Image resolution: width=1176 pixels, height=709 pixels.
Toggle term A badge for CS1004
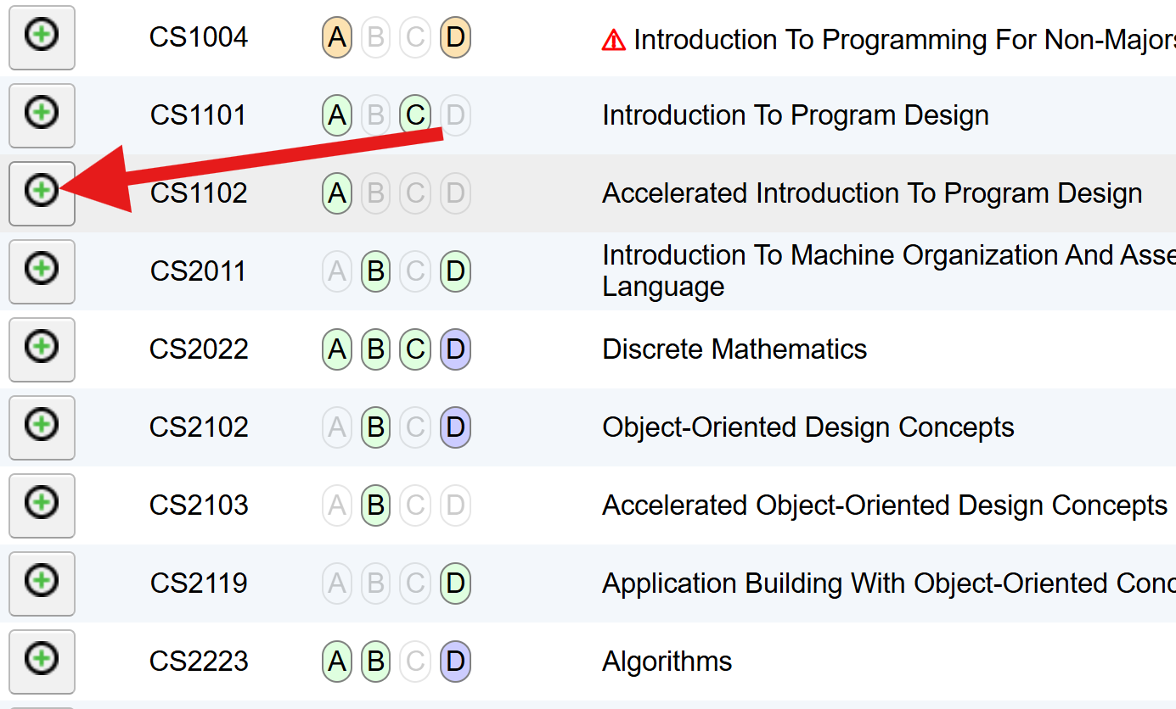click(337, 37)
